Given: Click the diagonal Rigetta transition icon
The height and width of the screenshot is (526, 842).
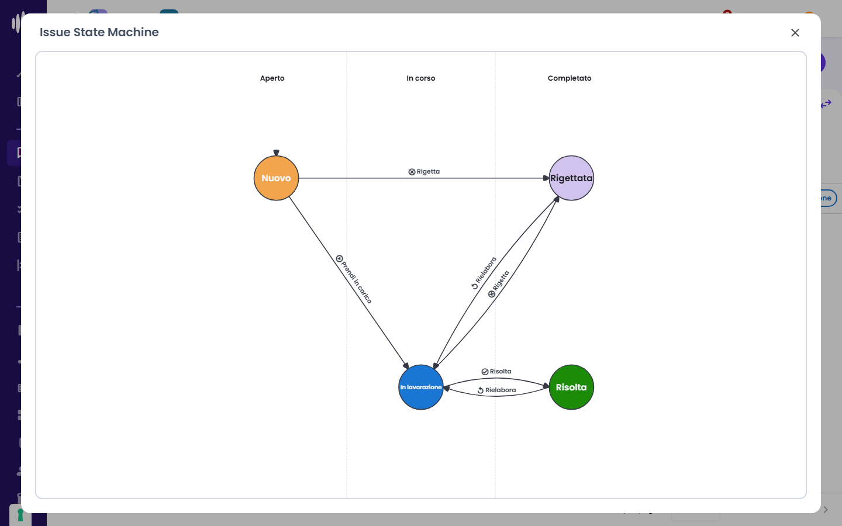Looking at the screenshot, I should tap(492, 294).
